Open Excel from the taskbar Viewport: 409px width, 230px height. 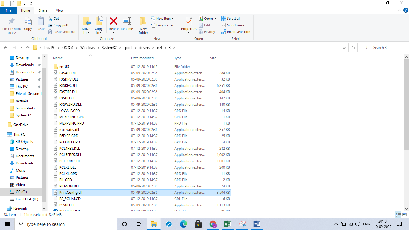point(227,224)
